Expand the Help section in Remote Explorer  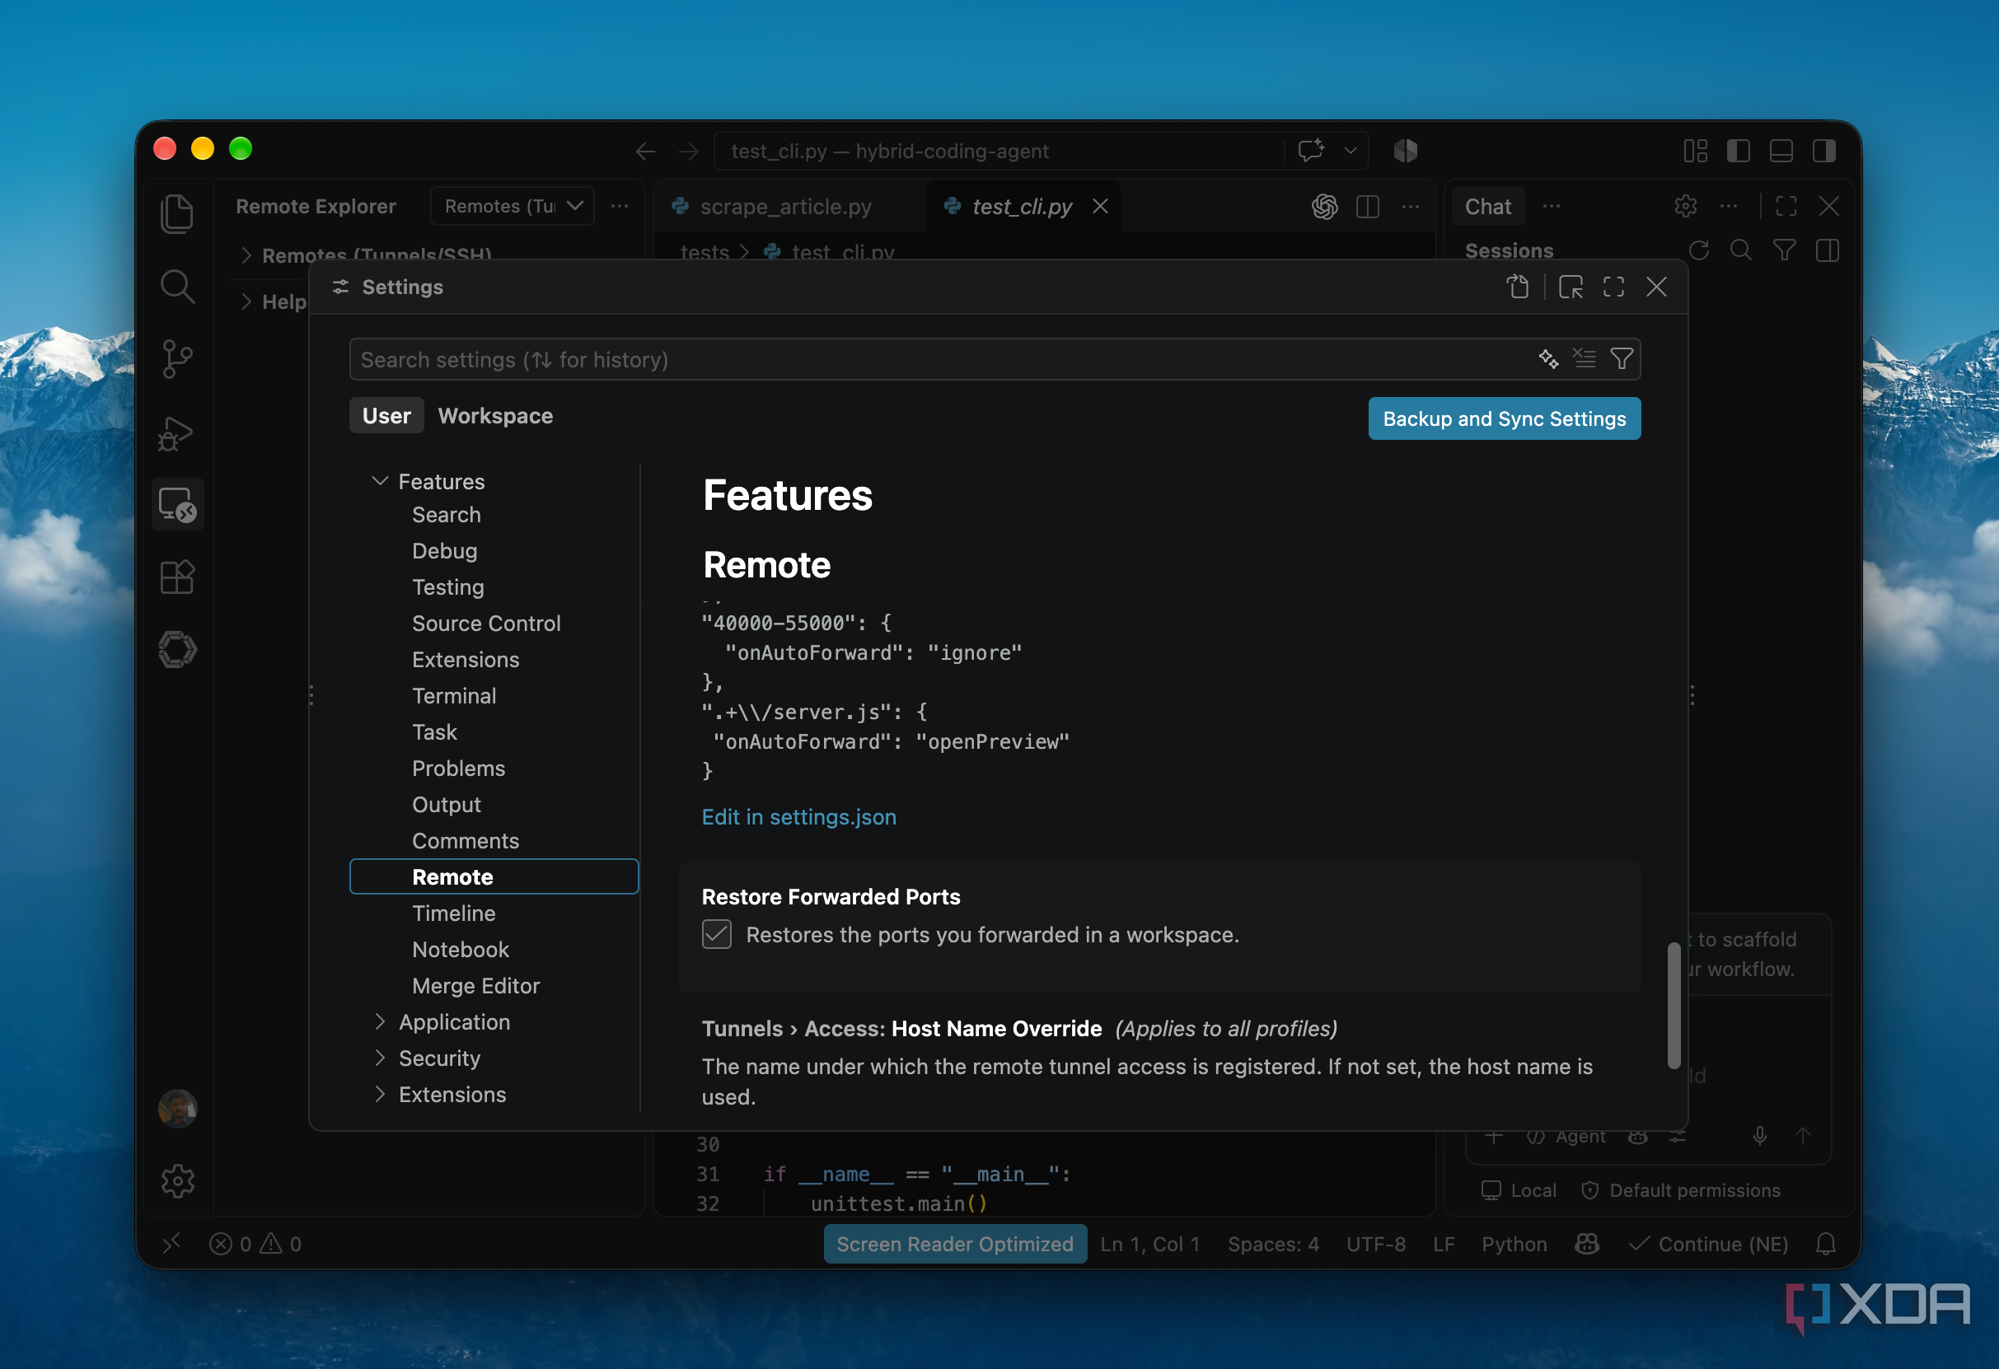[246, 301]
